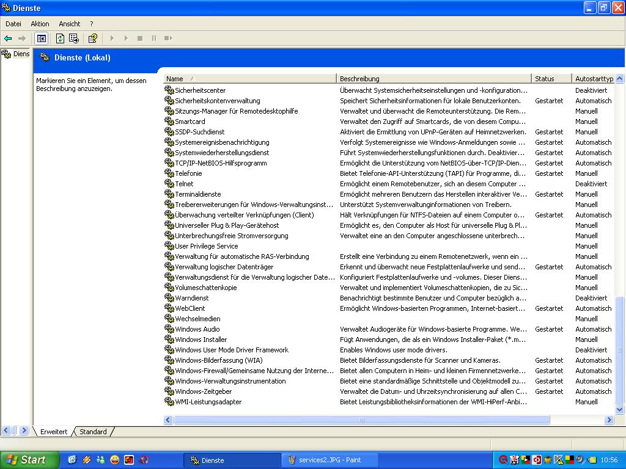626x469 pixels.
Task: Sort by the Autostarttyp column header
Action: pos(594,79)
